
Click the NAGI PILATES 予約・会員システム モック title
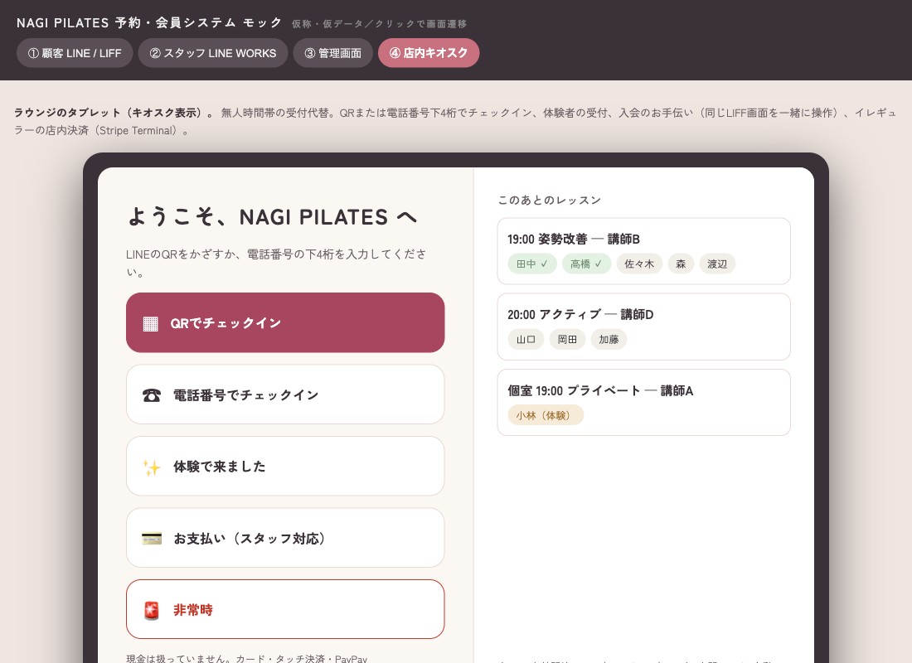point(149,22)
